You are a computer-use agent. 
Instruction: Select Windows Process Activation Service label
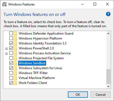[45, 53]
